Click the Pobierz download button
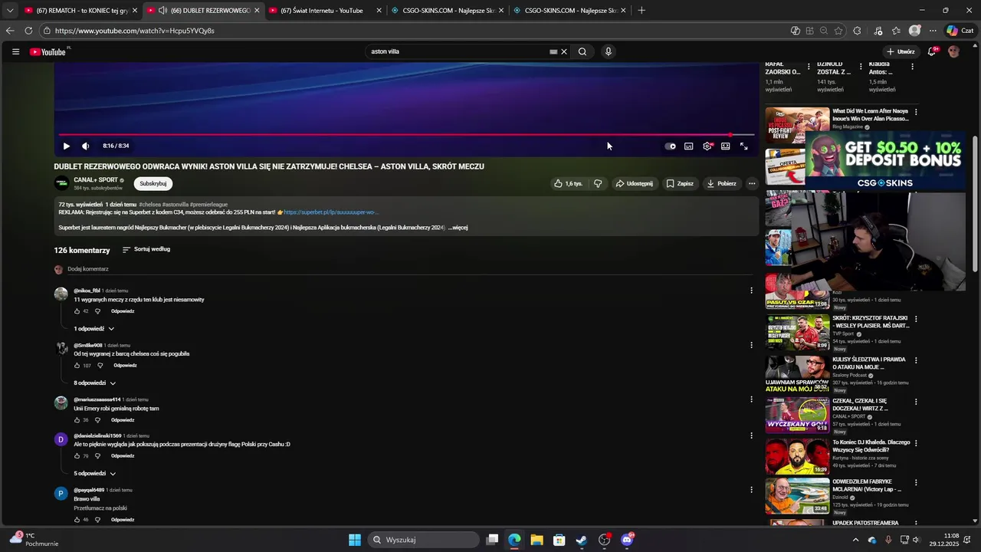Viewport: 981px width, 552px height. pos(721,183)
